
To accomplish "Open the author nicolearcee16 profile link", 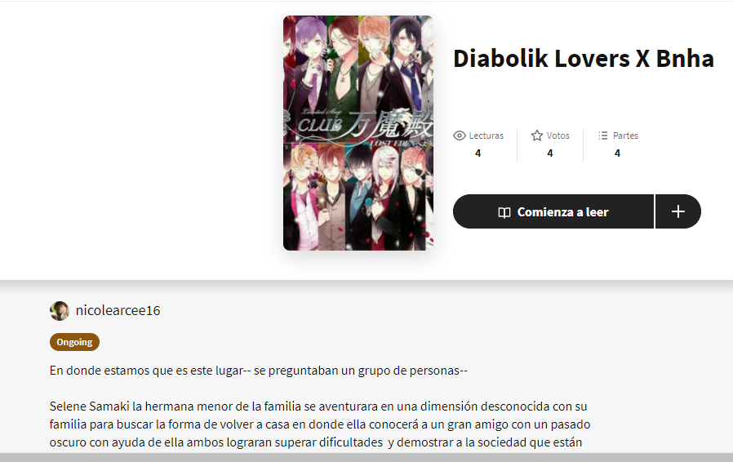I will (x=118, y=310).
